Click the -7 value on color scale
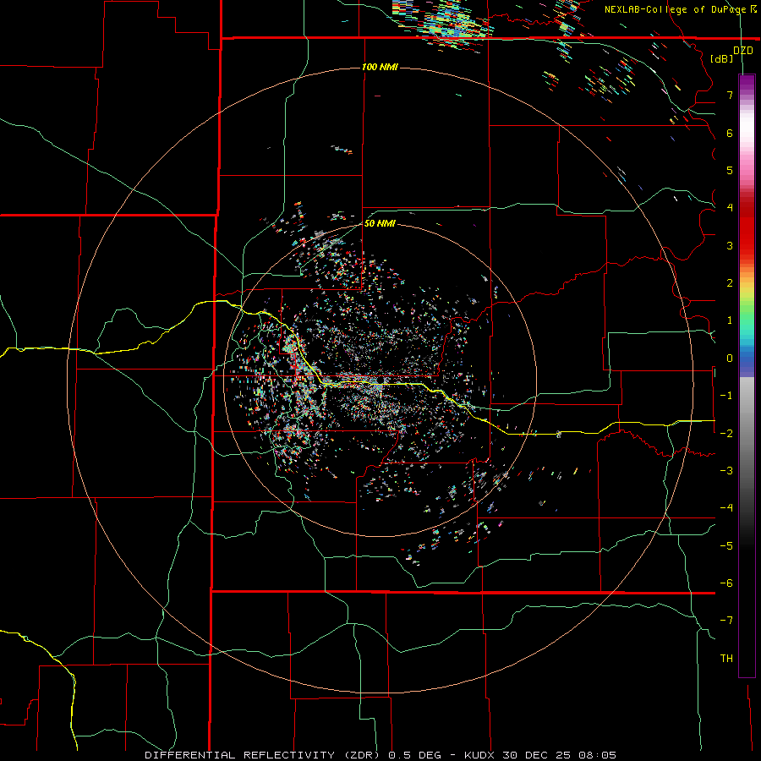The image size is (761, 761). point(726,621)
